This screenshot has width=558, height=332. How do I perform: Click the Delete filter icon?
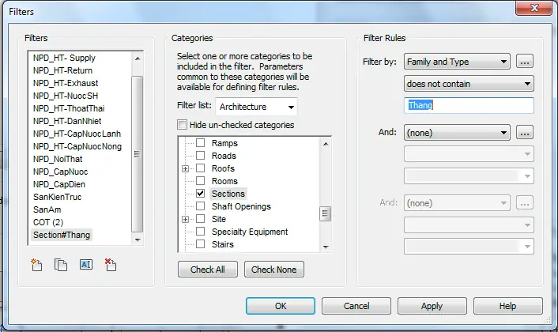[110, 265]
